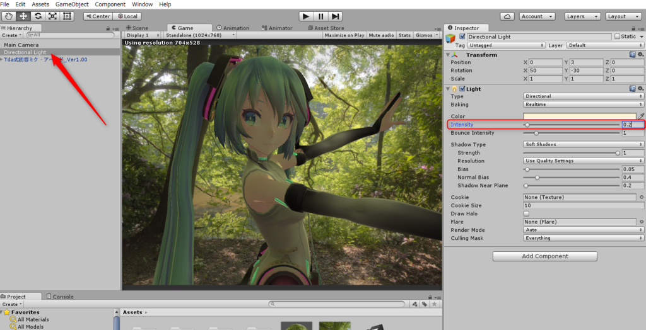Toggle Stats overlay
Screen dimensions: 646x330
(405, 35)
